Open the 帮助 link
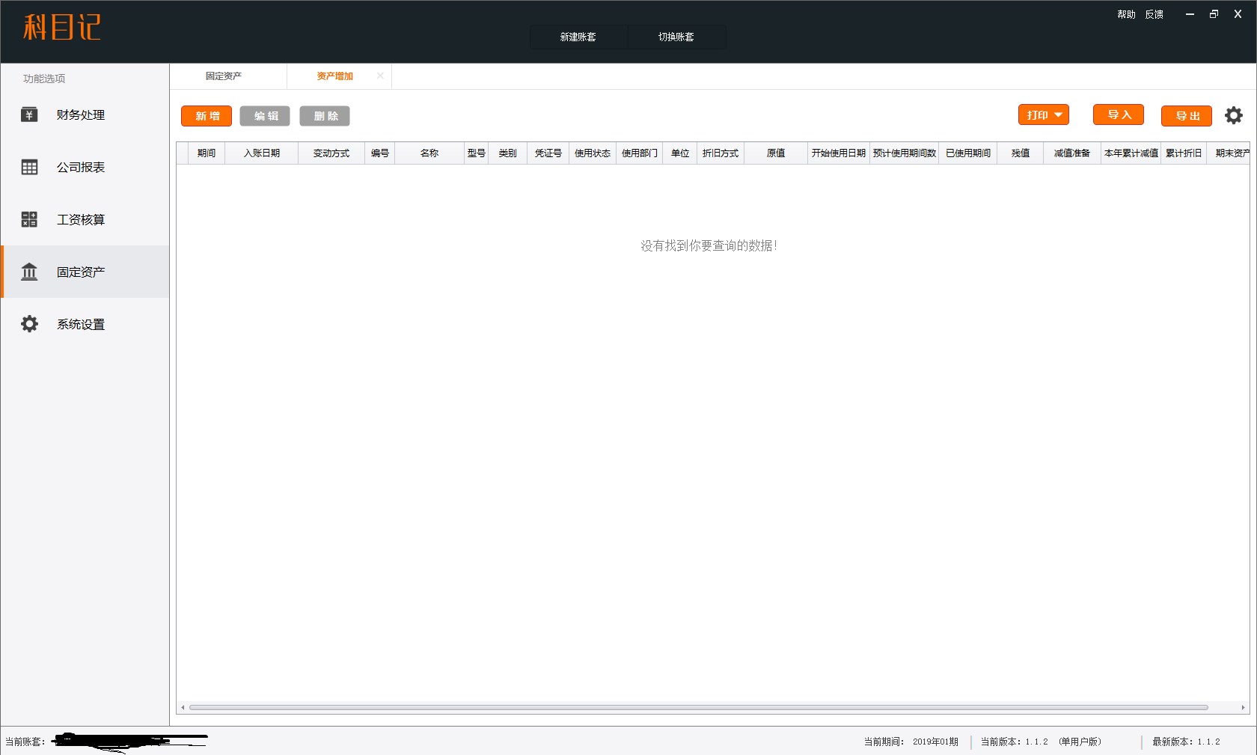The image size is (1257, 755). [1125, 14]
